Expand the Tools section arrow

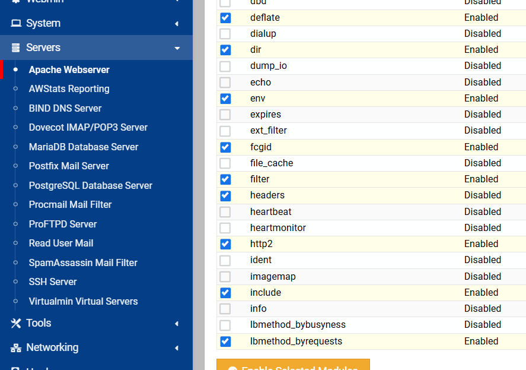[x=177, y=324]
